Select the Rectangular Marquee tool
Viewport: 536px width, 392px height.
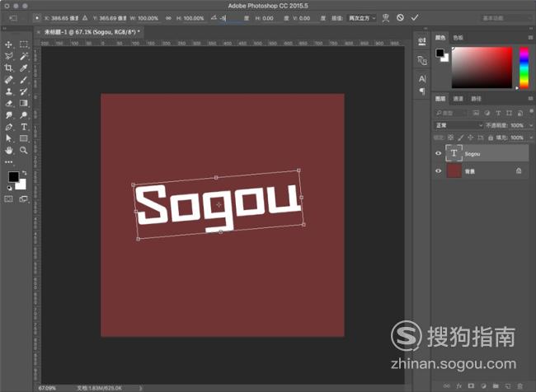click(24, 44)
